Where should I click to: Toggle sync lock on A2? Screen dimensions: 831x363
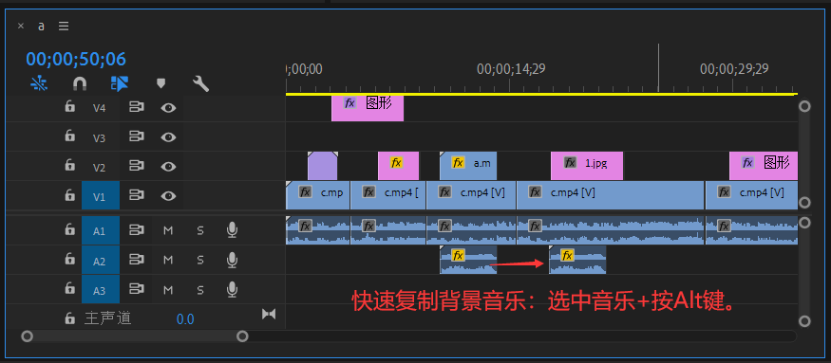click(137, 260)
